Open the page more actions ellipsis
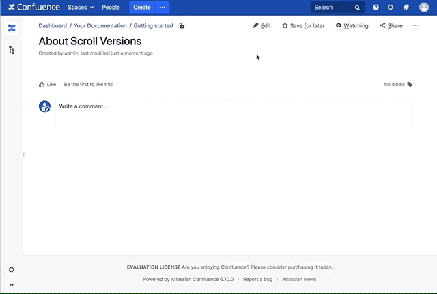The width and height of the screenshot is (437, 294). [x=417, y=25]
